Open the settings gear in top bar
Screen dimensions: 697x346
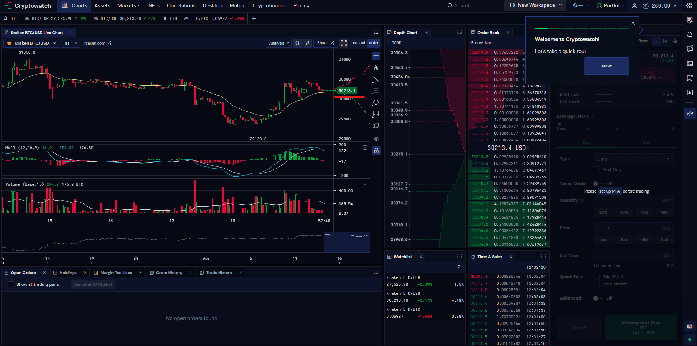(689, 5)
